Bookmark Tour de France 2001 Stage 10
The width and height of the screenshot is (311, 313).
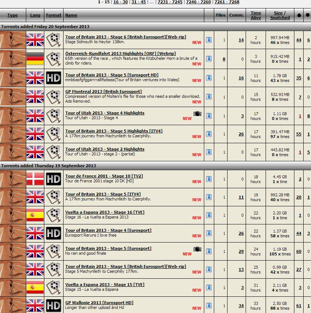tap(209, 179)
